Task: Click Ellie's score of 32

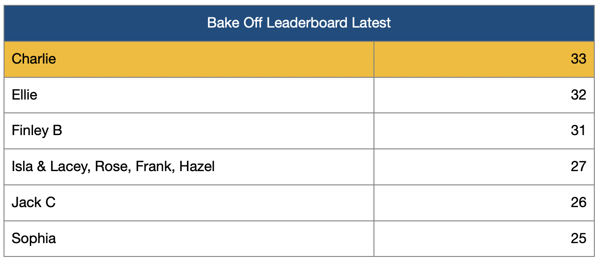Action: [x=578, y=95]
